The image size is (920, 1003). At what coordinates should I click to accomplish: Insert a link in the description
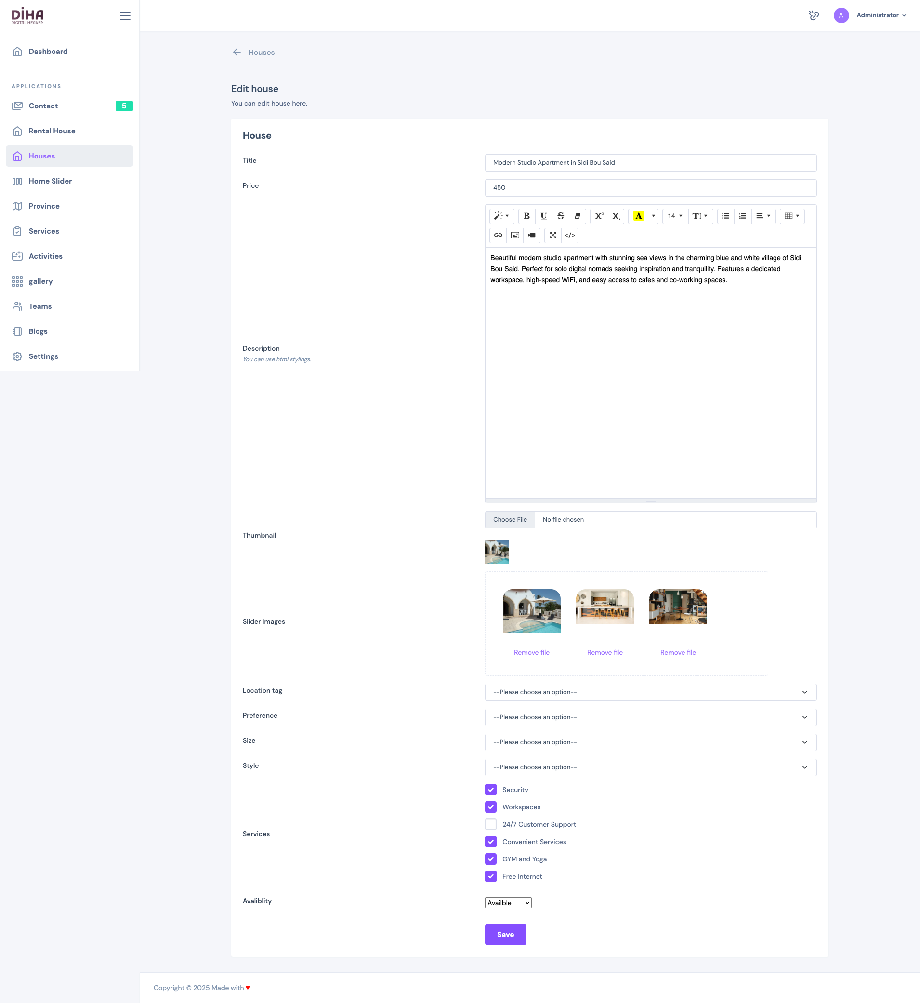[x=498, y=235]
